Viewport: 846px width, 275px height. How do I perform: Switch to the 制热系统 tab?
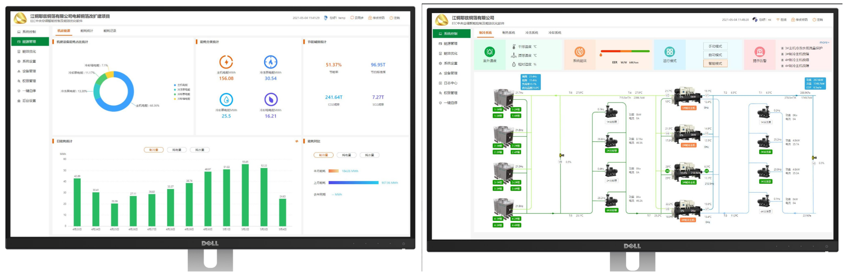508,33
